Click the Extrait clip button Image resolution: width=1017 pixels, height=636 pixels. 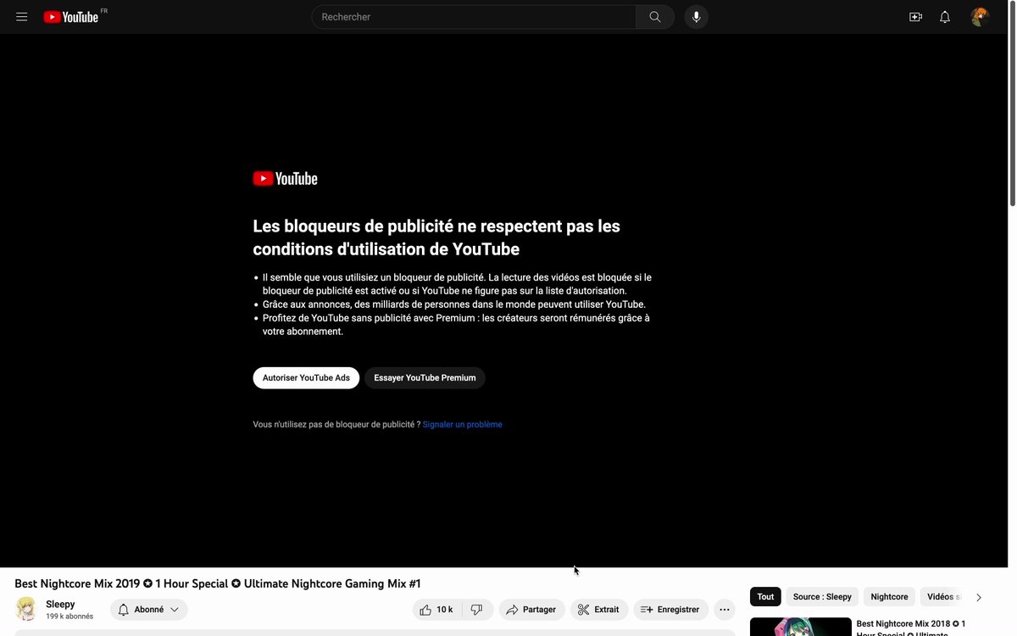(x=599, y=610)
